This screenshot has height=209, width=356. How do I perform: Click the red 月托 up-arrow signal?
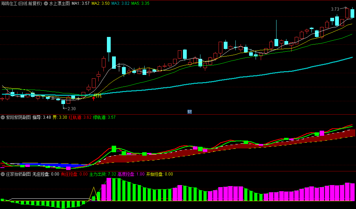(x=94, y=98)
